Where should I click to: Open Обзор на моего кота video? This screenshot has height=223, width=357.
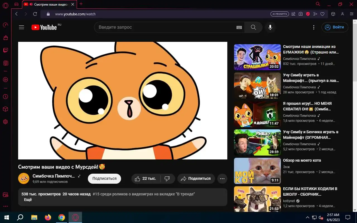click(x=302, y=160)
